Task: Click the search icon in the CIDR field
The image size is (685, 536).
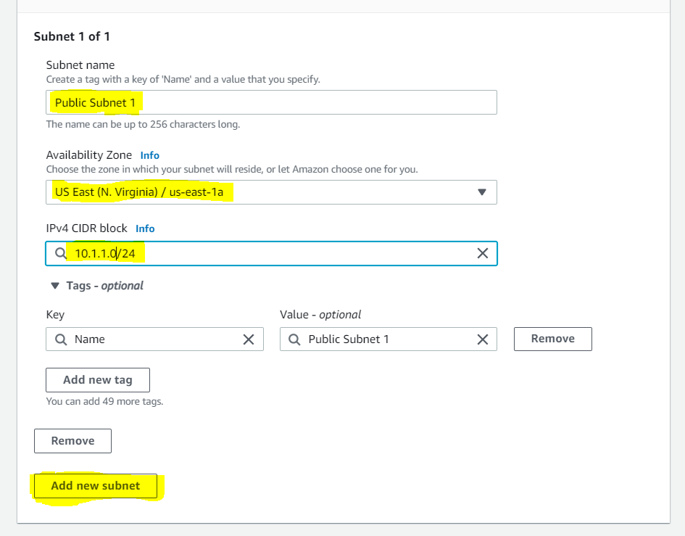Action: tap(60, 253)
